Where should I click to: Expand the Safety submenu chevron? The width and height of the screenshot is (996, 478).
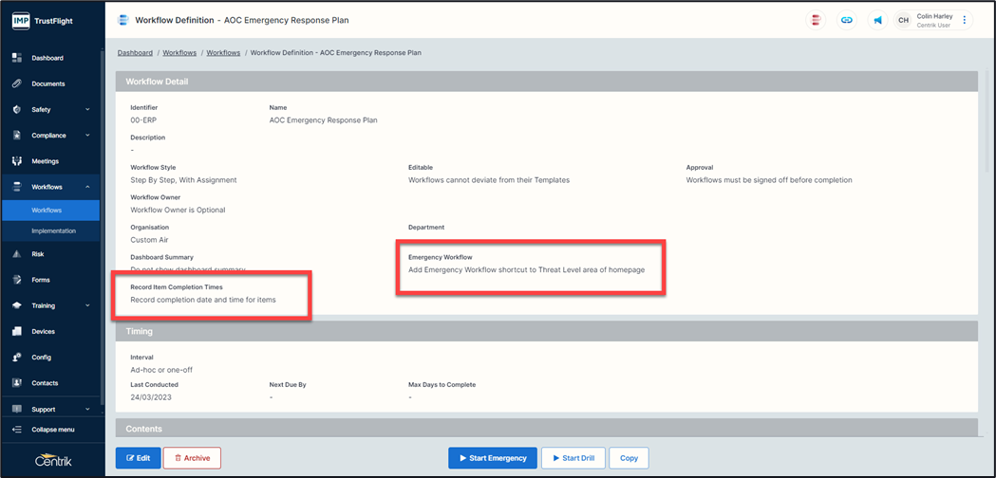(88, 110)
